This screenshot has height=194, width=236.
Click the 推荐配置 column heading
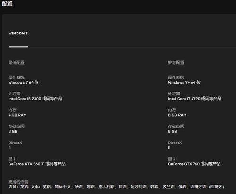tap(176, 62)
